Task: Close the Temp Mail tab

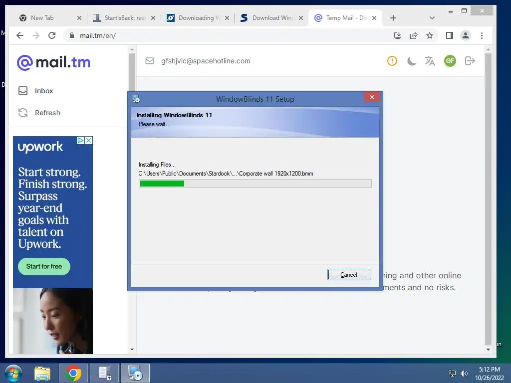Action: pyautogui.click(x=374, y=18)
